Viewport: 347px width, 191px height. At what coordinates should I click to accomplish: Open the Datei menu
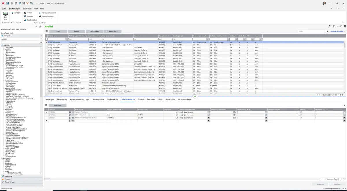(x=4, y=9)
